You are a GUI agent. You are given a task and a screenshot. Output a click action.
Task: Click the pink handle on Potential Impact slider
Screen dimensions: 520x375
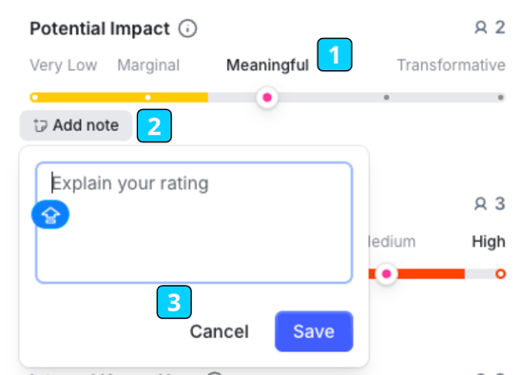tap(267, 98)
